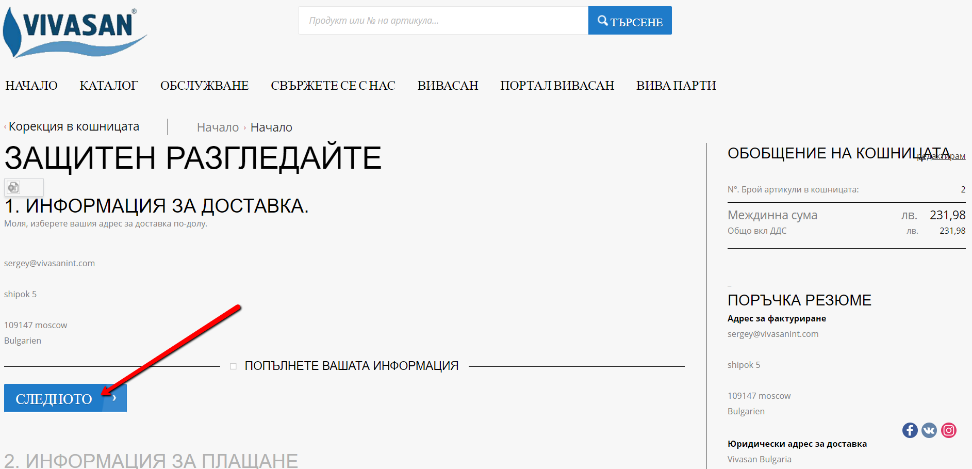Click ПОРЪЧКА РЕЗЮМЕ heading
This screenshot has width=972, height=469.
pos(799,300)
